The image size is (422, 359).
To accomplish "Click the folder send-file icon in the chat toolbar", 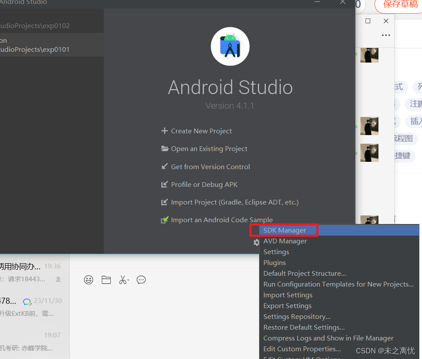I will tap(106, 280).
